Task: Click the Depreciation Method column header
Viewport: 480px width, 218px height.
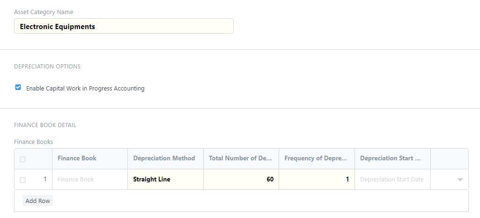Action: click(164, 158)
